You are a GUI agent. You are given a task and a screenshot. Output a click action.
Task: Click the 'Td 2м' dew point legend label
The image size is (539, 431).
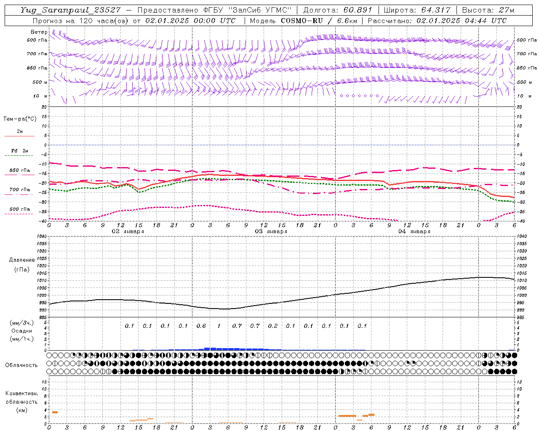(x=20, y=151)
